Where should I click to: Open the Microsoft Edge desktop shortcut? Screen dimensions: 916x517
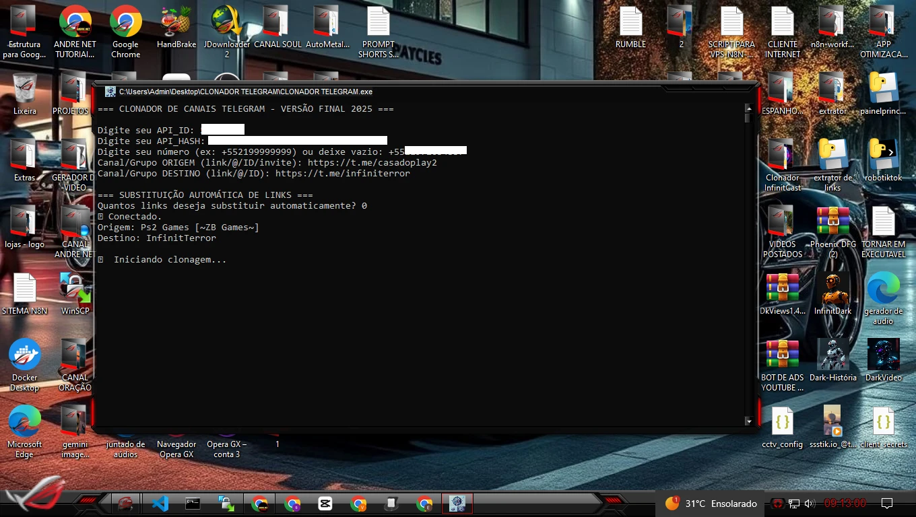pyautogui.click(x=25, y=431)
